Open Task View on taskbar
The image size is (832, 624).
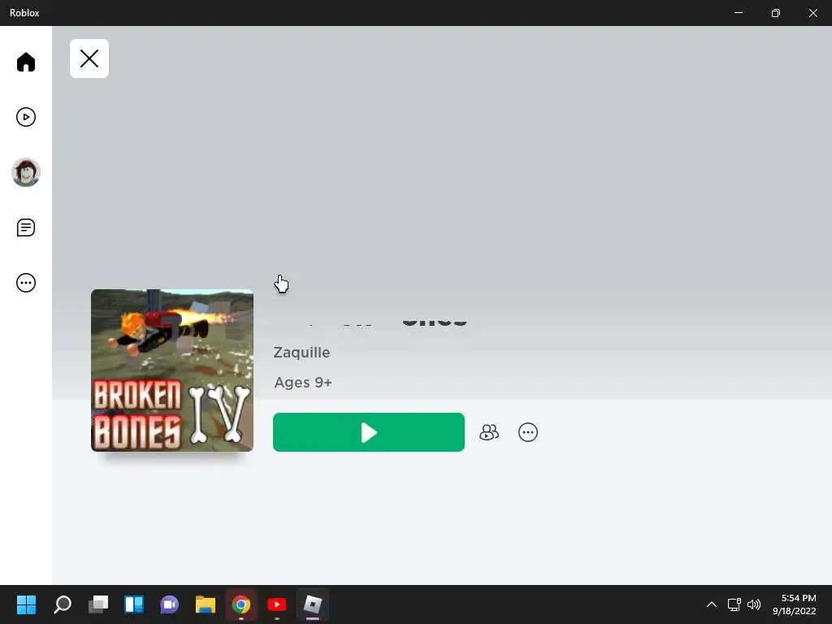pyautogui.click(x=98, y=604)
